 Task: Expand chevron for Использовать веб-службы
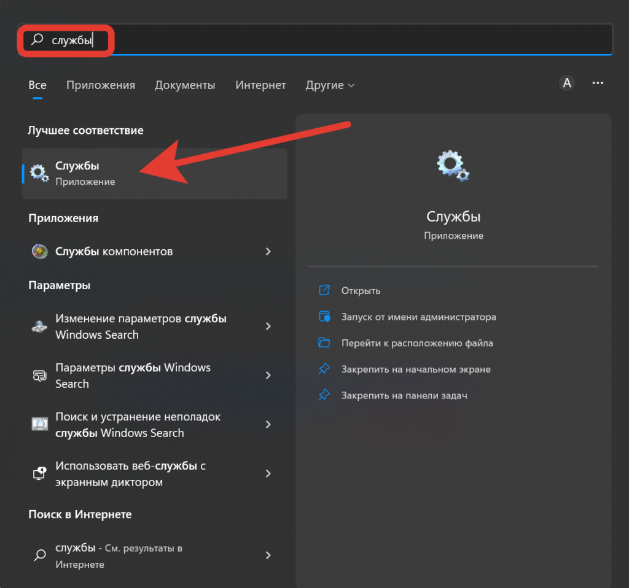(268, 473)
